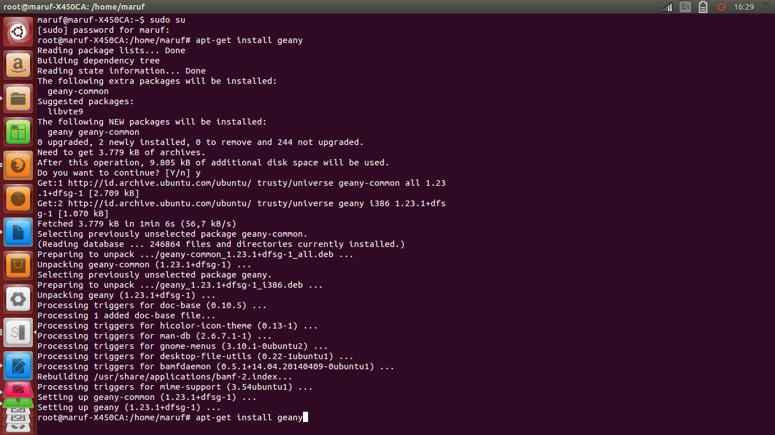Open the battery status indicator
Viewport: 775px width, 435px height.
[704, 7]
